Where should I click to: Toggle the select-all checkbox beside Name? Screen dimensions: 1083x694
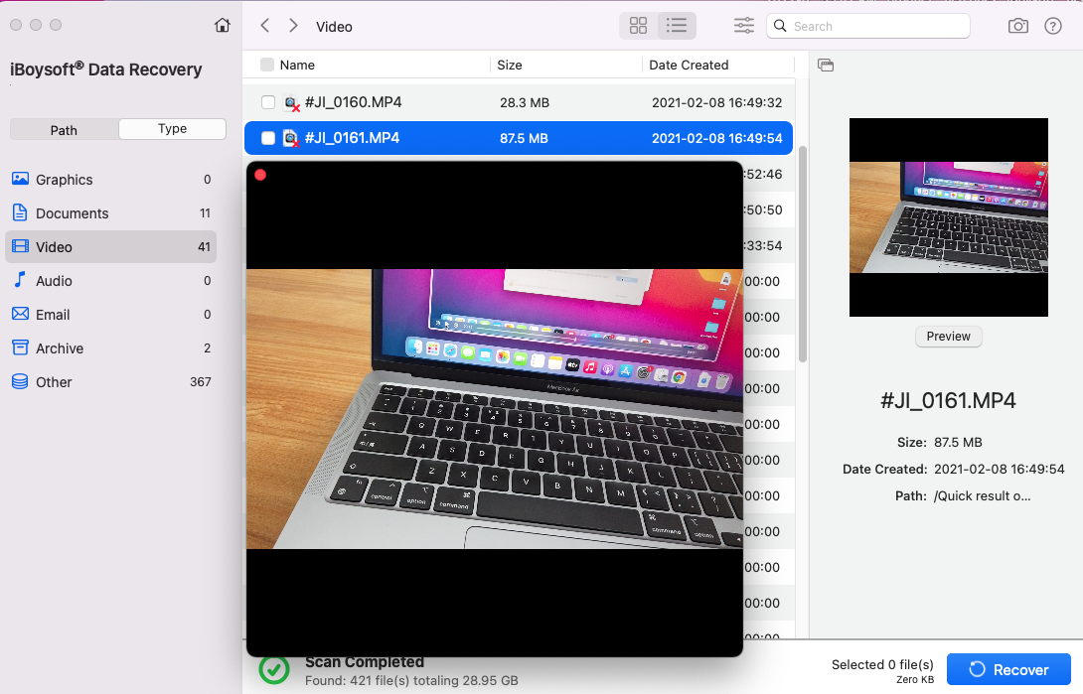pos(267,66)
